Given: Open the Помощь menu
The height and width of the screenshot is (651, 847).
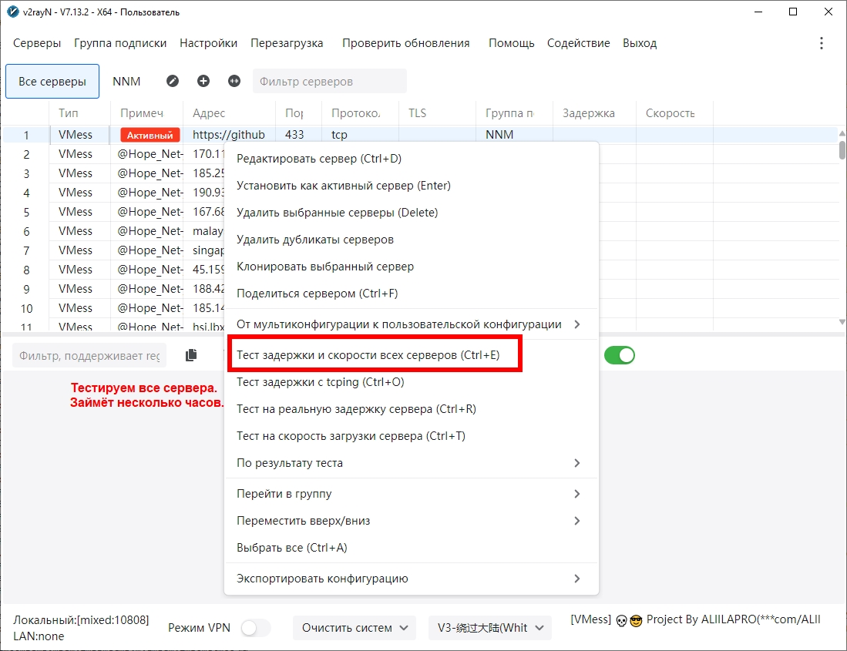Looking at the screenshot, I should point(511,43).
